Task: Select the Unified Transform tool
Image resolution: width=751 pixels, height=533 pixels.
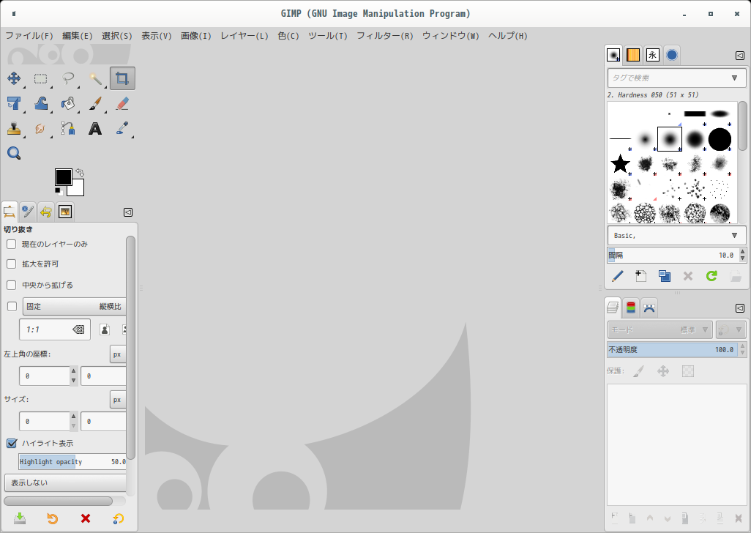Action: click(x=14, y=103)
